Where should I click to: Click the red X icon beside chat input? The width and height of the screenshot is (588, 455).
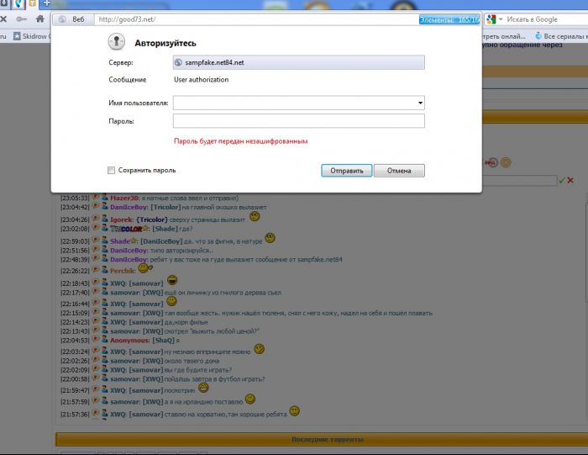click(x=570, y=180)
